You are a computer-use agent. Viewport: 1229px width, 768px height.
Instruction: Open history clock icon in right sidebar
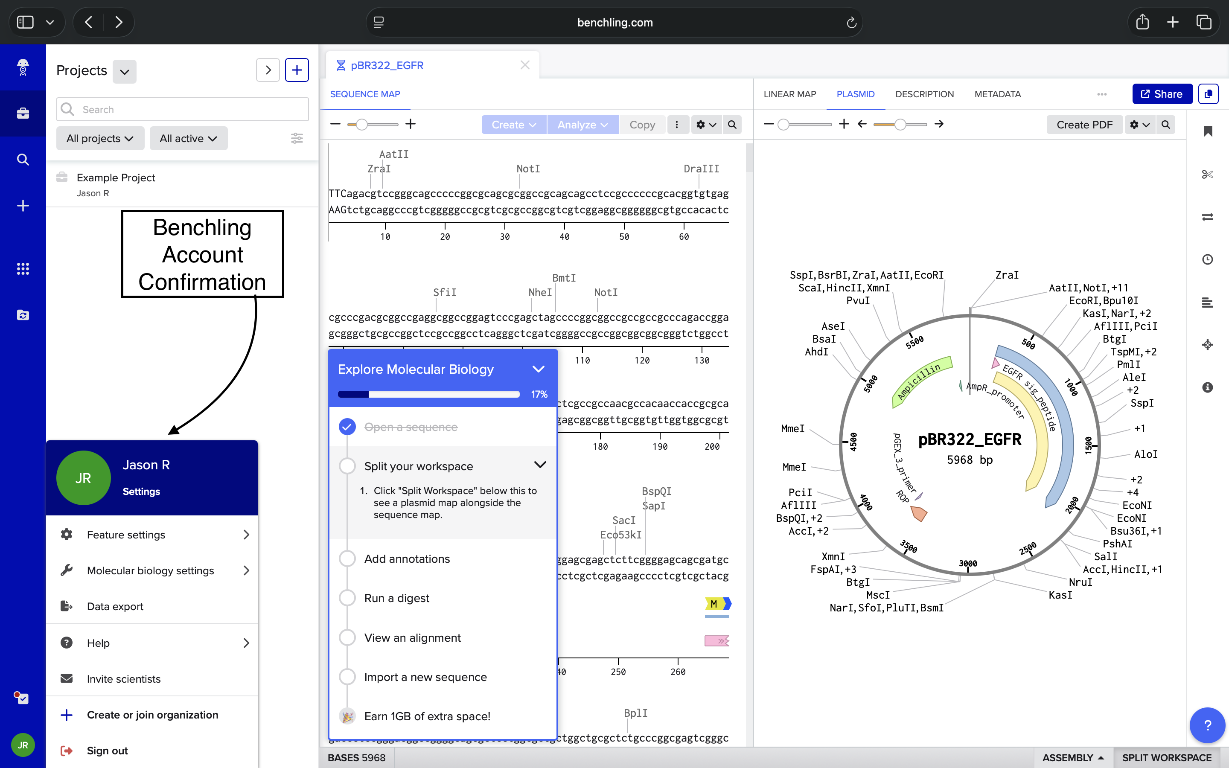pos(1207,259)
